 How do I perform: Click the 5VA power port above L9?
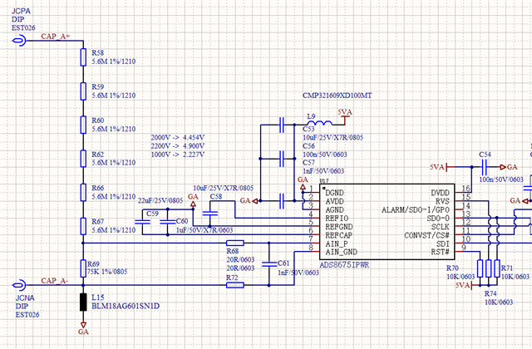tap(345, 116)
